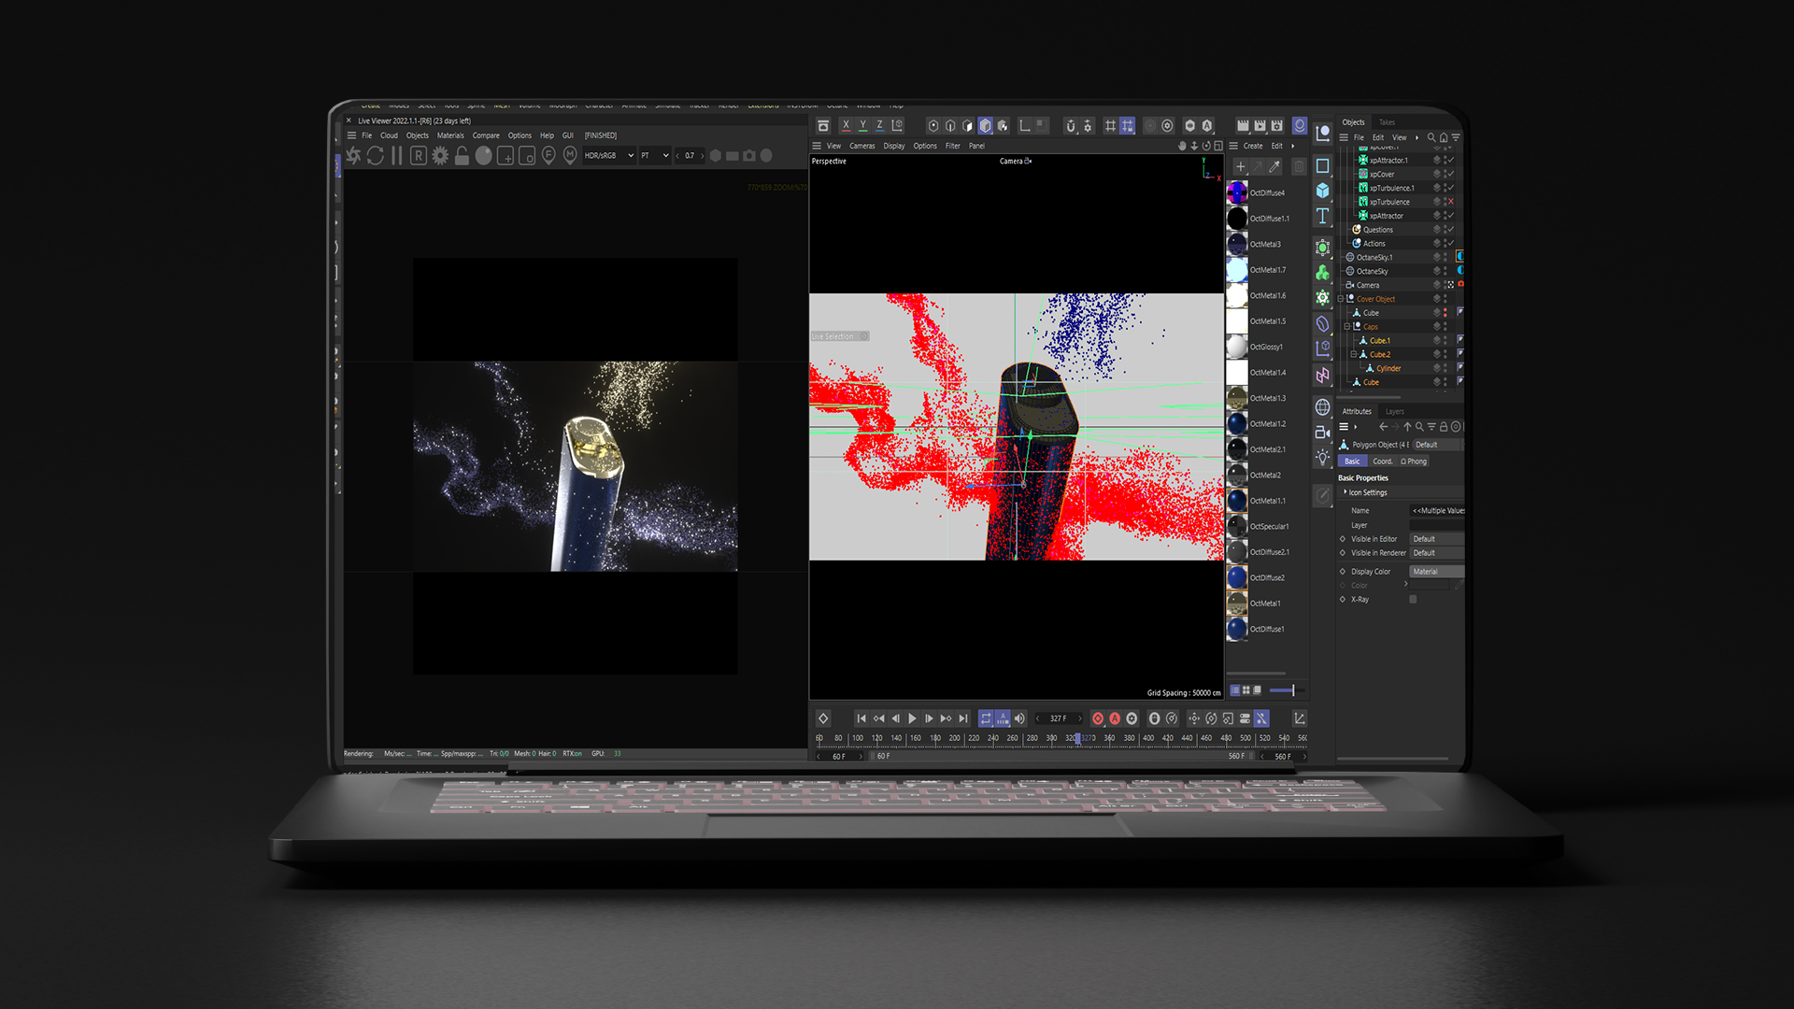Viewport: 1794px width, 1009px height.
Task: Open the Materials menu in Live Viewer
Action: pos(449,135)
